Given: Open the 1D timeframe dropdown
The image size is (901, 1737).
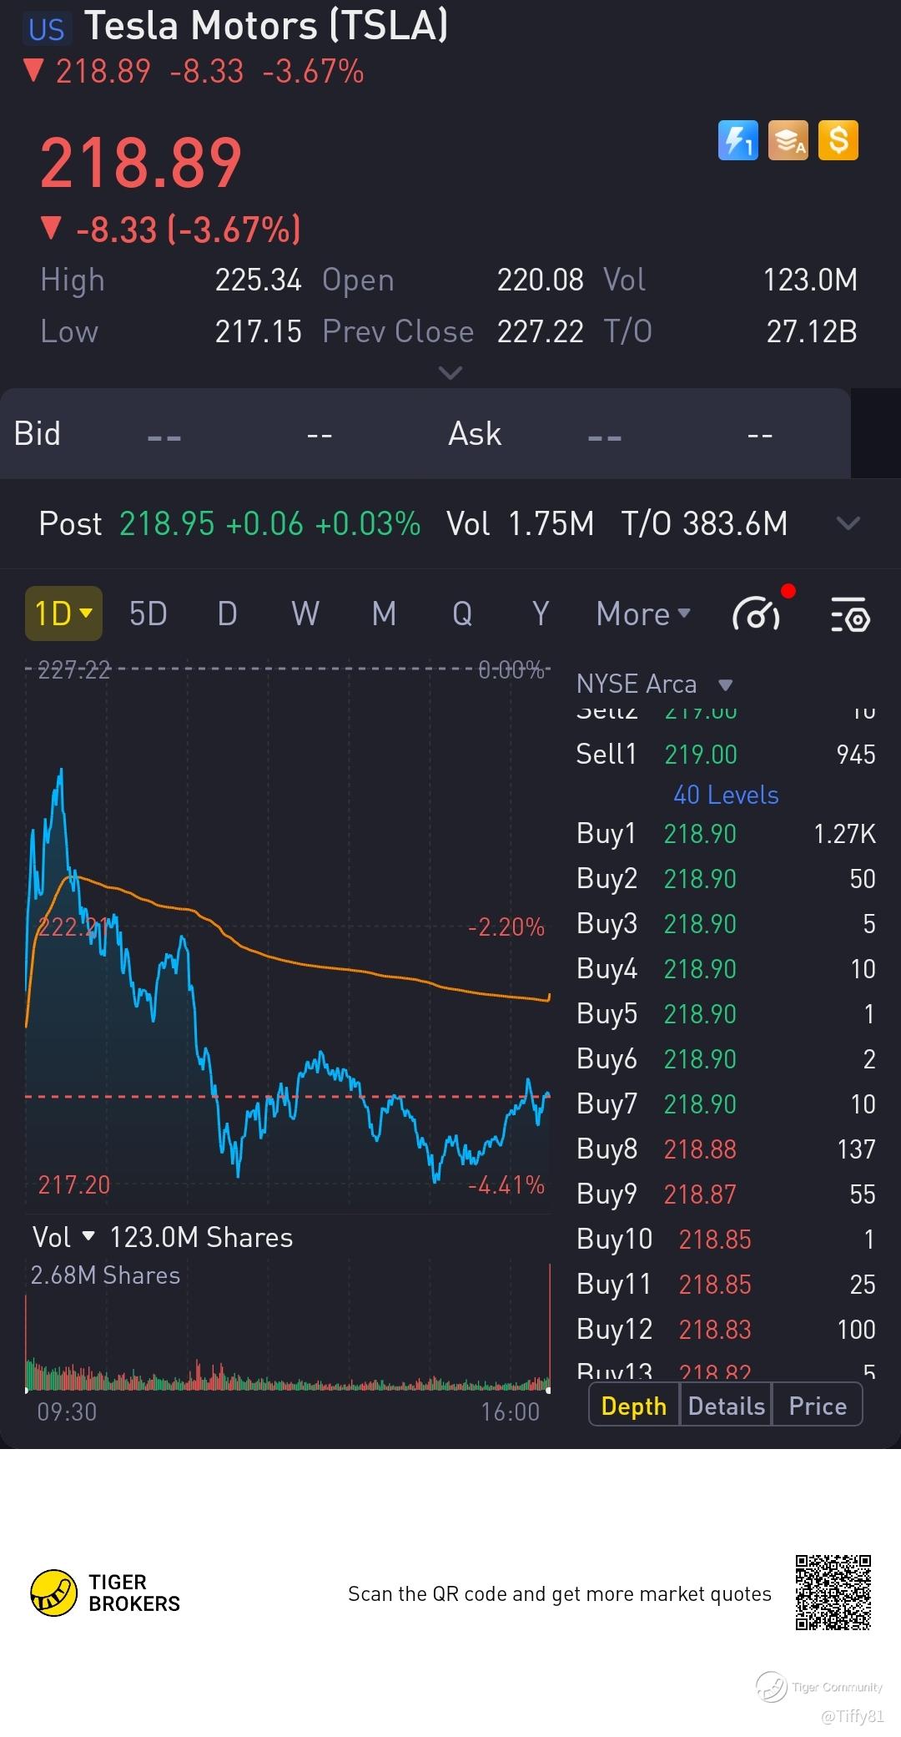Looking at the screenshot, I should [63, 614].
